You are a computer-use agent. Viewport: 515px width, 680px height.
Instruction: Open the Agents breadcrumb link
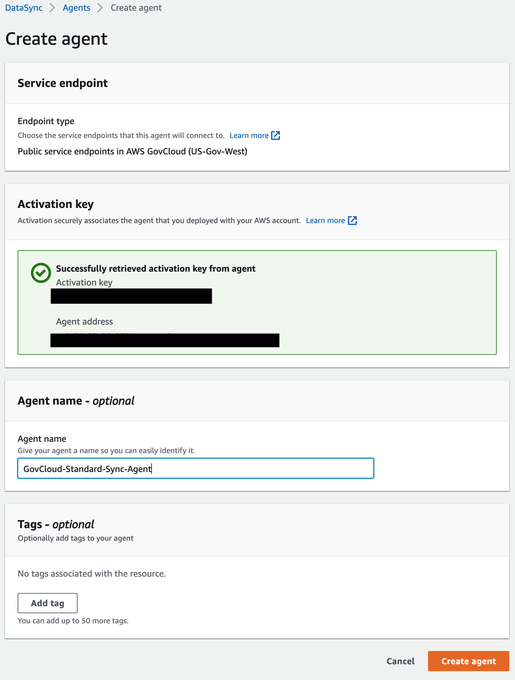coord(76,8)
